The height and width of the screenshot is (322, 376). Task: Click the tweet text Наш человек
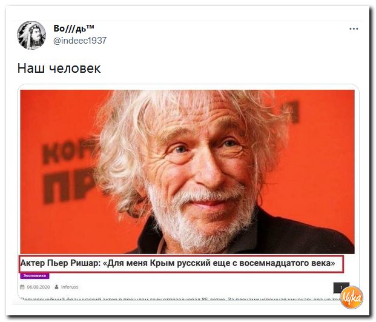59,68
